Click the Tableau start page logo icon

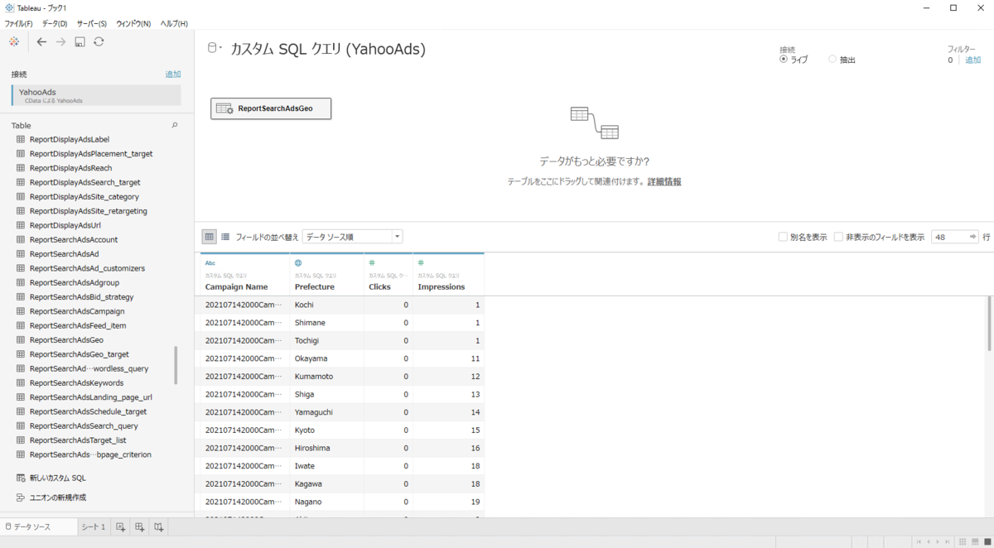pos(14,41)
